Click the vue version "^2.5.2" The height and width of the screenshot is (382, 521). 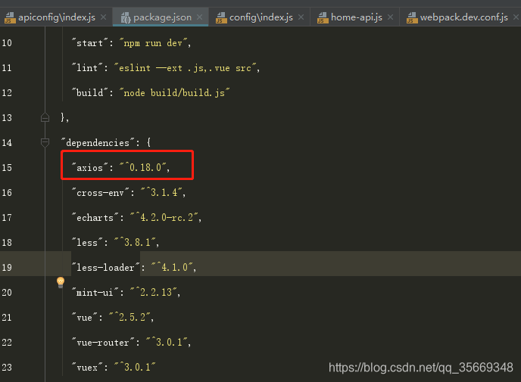[x=129, y=317]
